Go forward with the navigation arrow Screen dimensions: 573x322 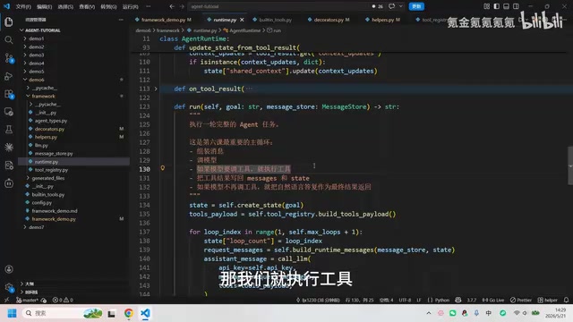tap(182, 6)
